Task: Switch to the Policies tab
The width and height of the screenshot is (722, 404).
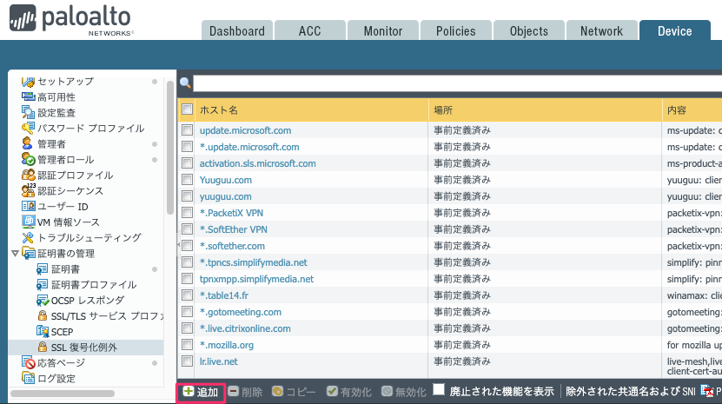Action: (x=456, y=30)
